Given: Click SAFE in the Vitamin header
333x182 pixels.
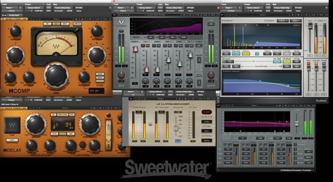Looking at the screenshot, I should point(160,11).
